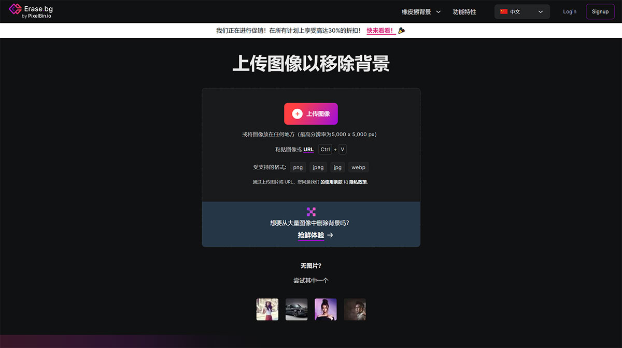
Task: Click the megaphone icon in promo banner
Action: coord(401,31)
